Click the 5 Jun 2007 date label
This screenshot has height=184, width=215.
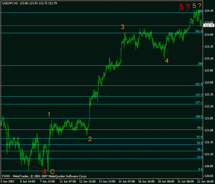[8, 181]
